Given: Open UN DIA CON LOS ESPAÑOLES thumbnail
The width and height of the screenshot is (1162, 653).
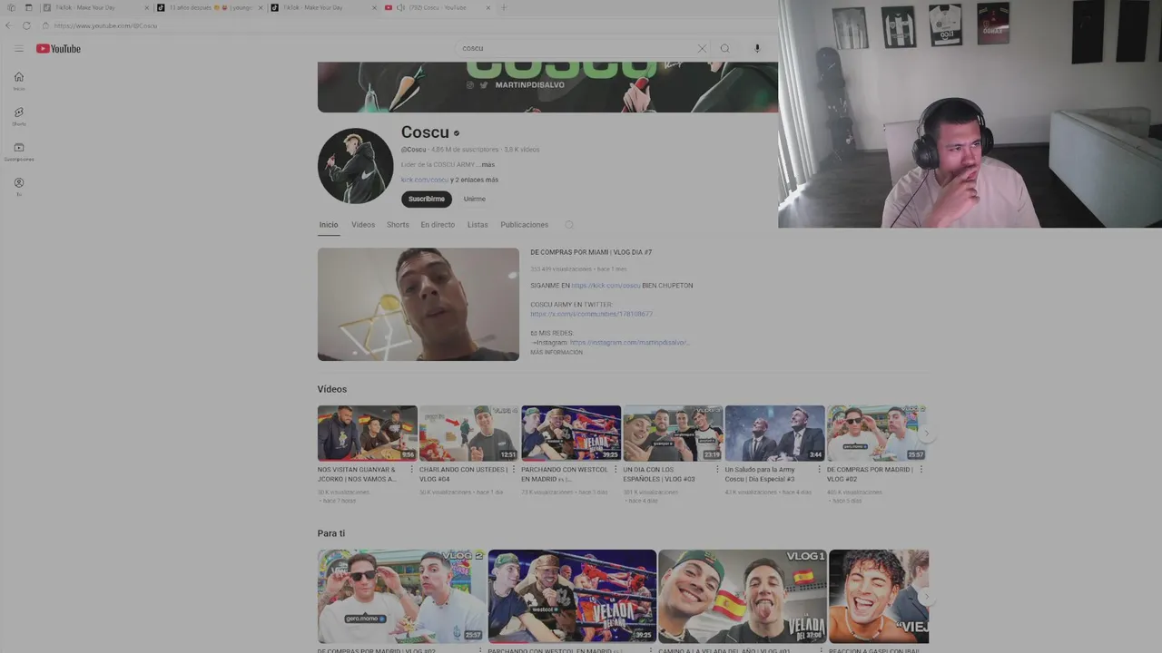Looking at the screenshot, I should pos(673,433).
